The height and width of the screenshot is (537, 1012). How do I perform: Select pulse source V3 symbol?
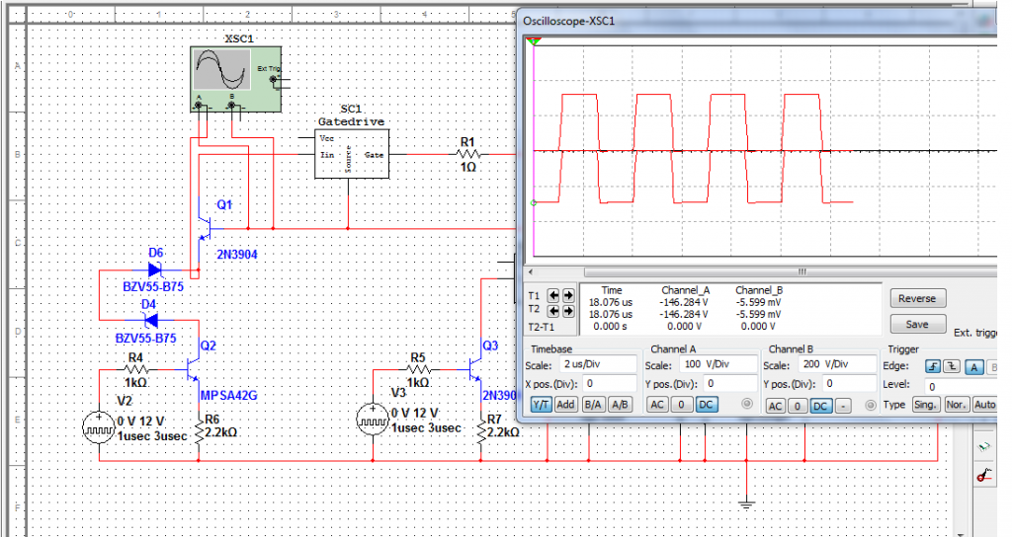click(373, 420)
